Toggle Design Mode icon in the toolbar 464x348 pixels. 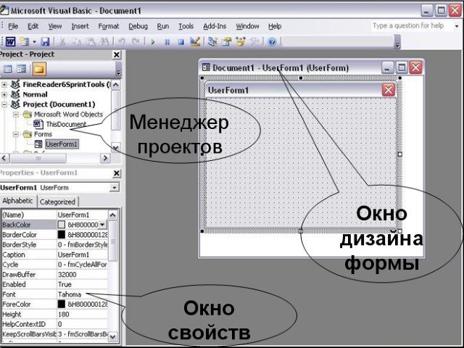click(x=195, y=42)
